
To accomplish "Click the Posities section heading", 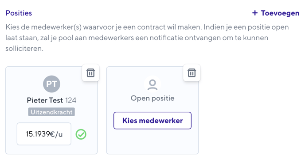I will (19, 13).
